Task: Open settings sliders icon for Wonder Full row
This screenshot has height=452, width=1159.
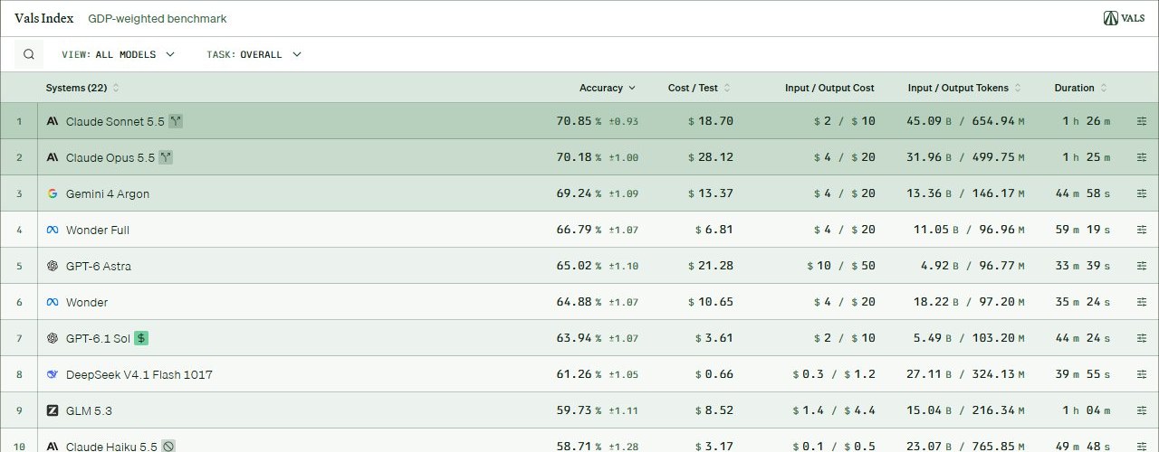Action: 1141,230
